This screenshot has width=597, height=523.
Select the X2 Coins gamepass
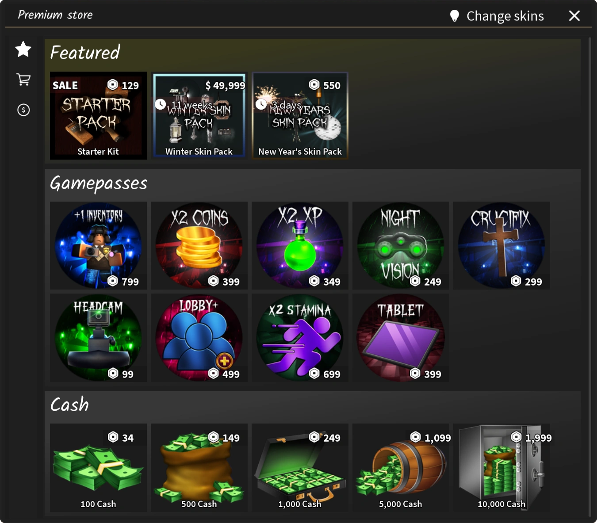pyautogui.click(x=199, y=246)
